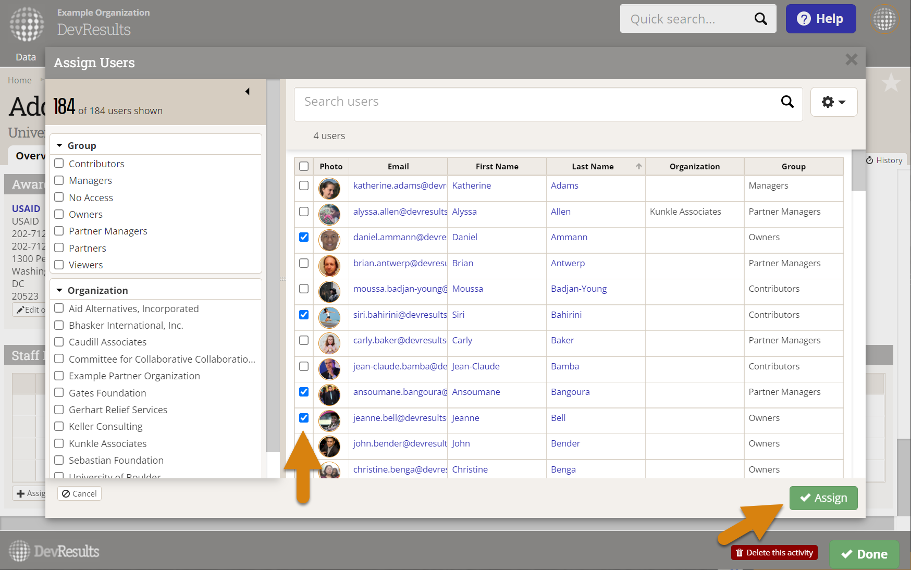Check the box for Moussa Badjan-Young
Image resolution: width=911 pixels, height=570 pixels.
point(304,289)
